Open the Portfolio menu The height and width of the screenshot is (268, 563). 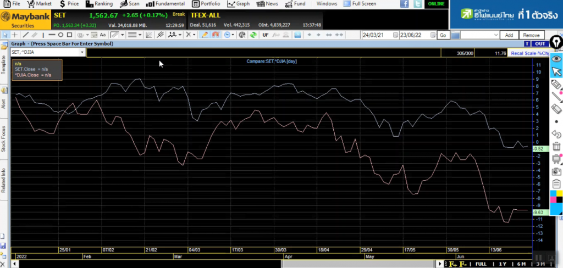(206, 4)
